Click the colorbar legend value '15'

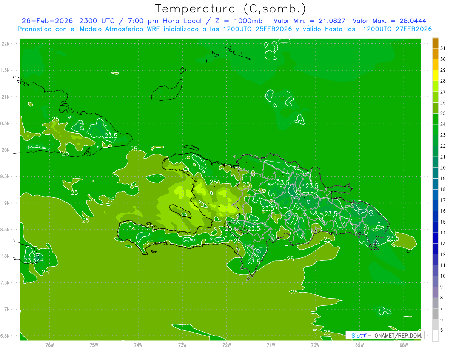pyautogui.click(x=443, y=222)
